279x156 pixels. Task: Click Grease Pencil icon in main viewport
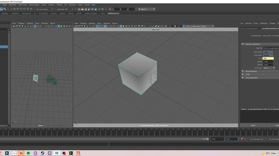(x=93, y=26)
